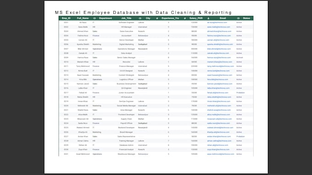312x175 pixels.
Task: Click the name Kamran Javed
Action: [83, 84]
